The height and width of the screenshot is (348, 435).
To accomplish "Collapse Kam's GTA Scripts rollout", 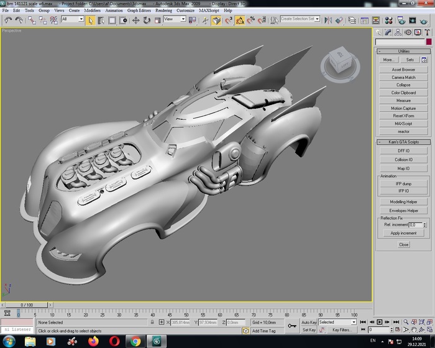I will coord(403,142).
